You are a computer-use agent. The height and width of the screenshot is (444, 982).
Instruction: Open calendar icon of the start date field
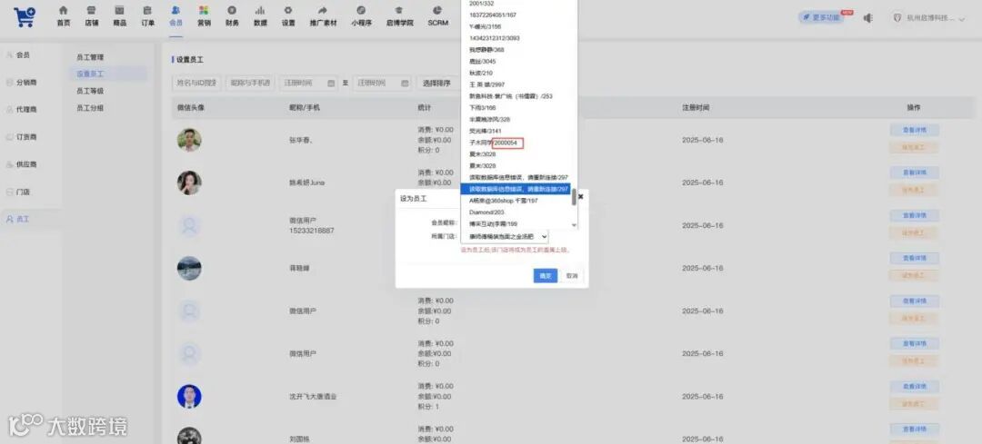tap(331, 84)
